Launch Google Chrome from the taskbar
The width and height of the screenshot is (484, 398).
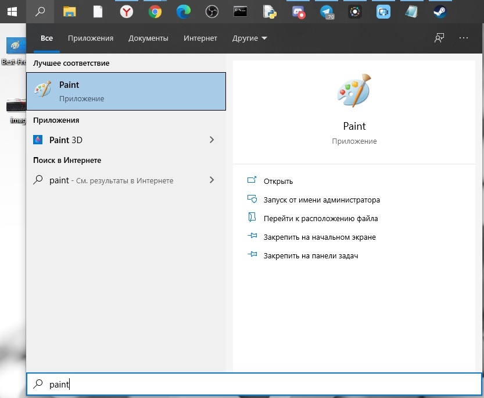click(155, 12)
